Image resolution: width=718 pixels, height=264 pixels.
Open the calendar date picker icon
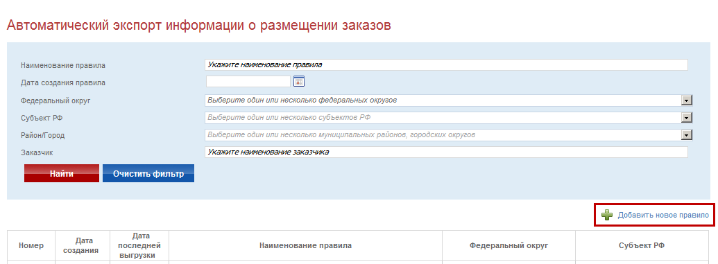point(299,82)
